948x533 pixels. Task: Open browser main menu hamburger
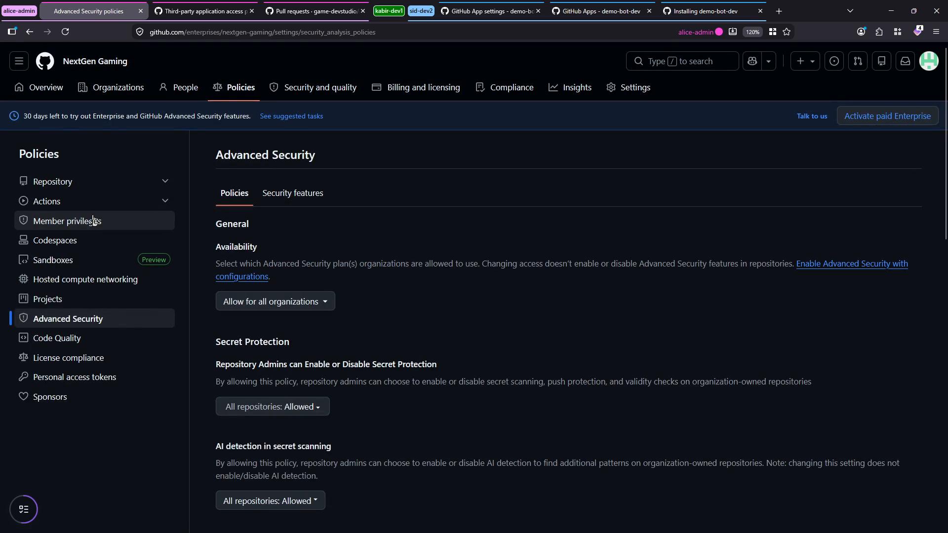point(936,32)
